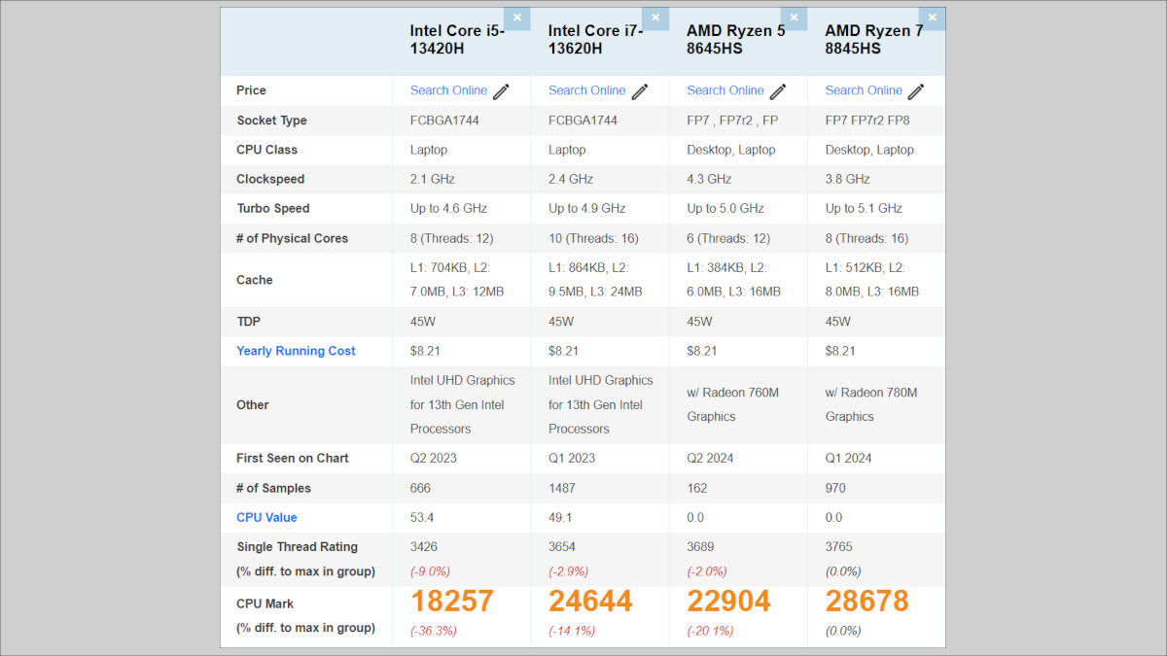Edit price pencil icon for Core i7-13620H
The image size is (1167, 656).
tap(640, 91)
